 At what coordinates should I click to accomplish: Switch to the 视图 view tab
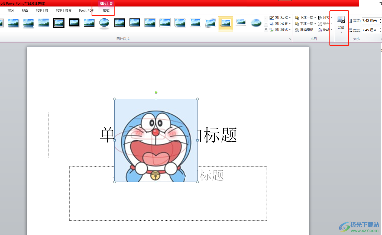tap(25, 11)
